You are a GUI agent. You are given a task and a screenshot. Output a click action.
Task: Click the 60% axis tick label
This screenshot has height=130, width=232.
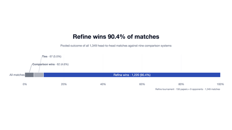tap(142, 84)
